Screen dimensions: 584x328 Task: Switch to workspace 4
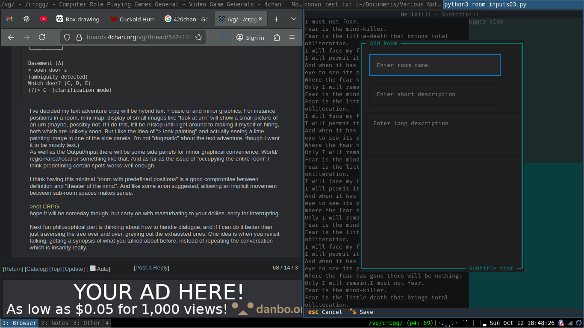107,323
